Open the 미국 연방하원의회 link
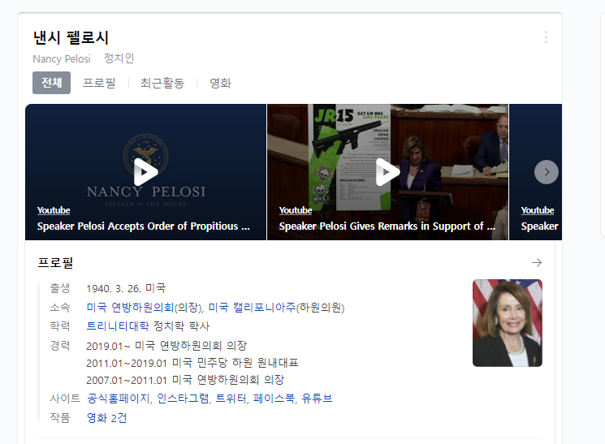 130,308
